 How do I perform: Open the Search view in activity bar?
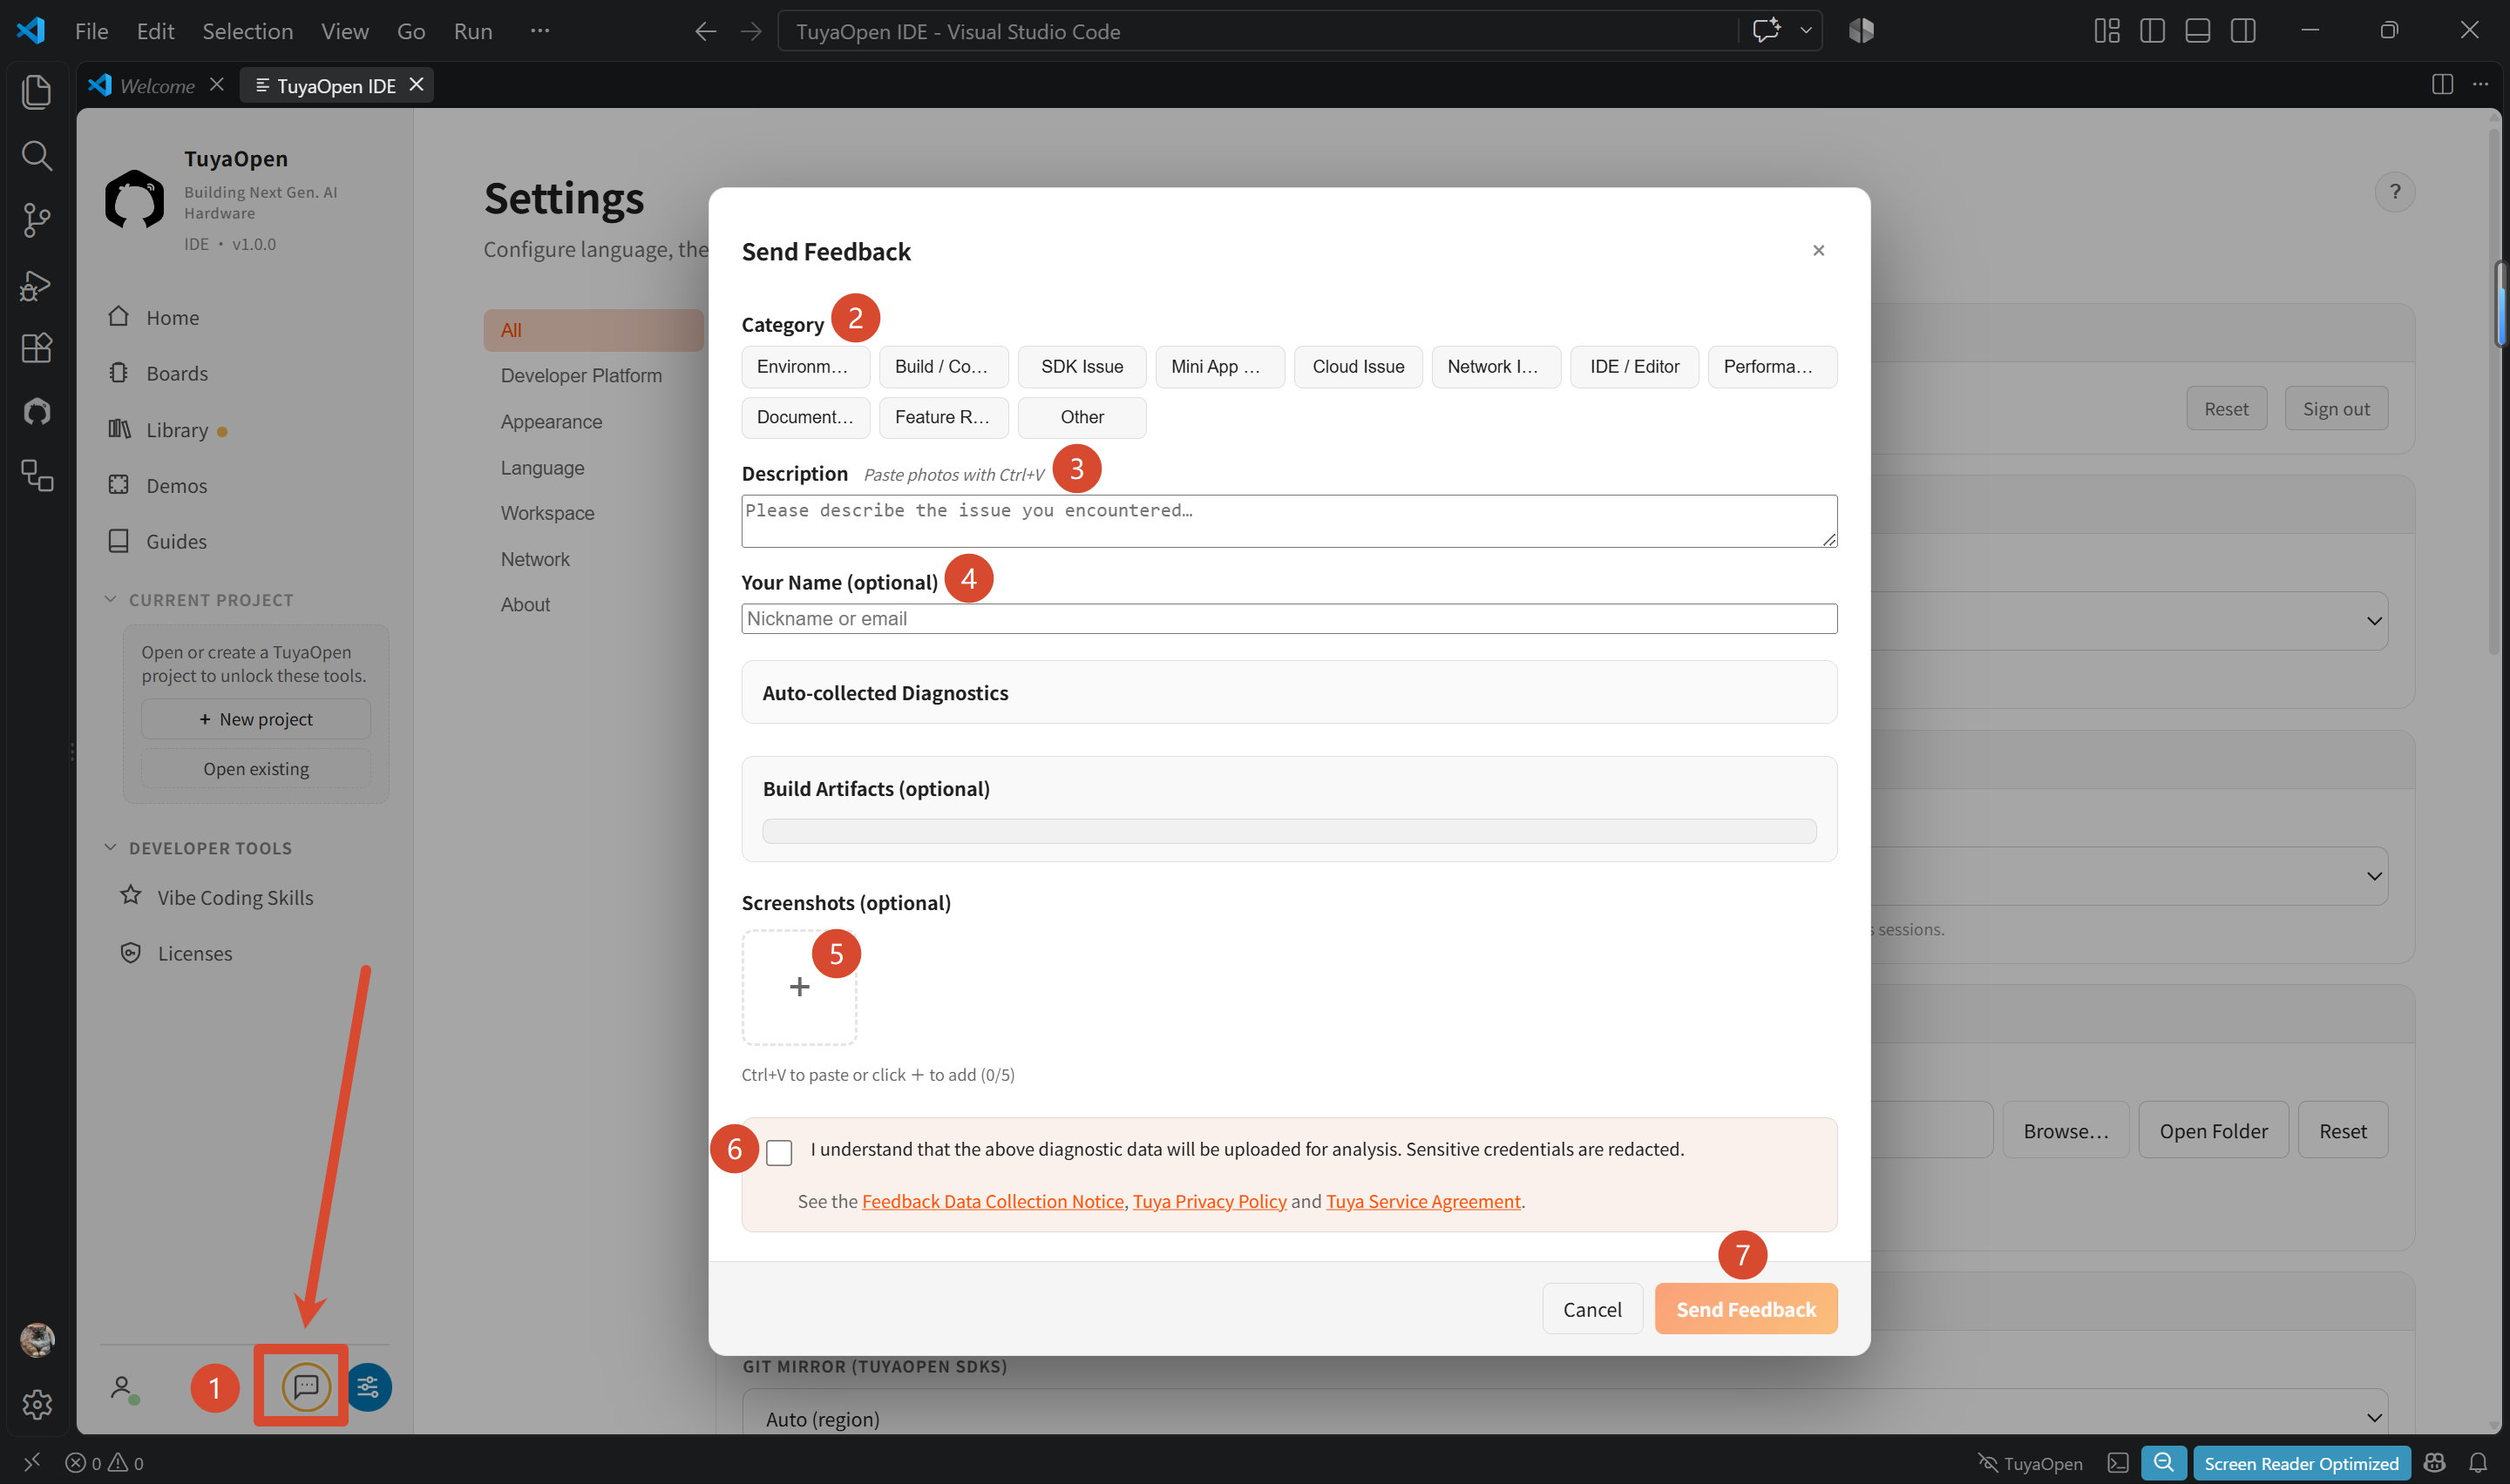[37, 155]
